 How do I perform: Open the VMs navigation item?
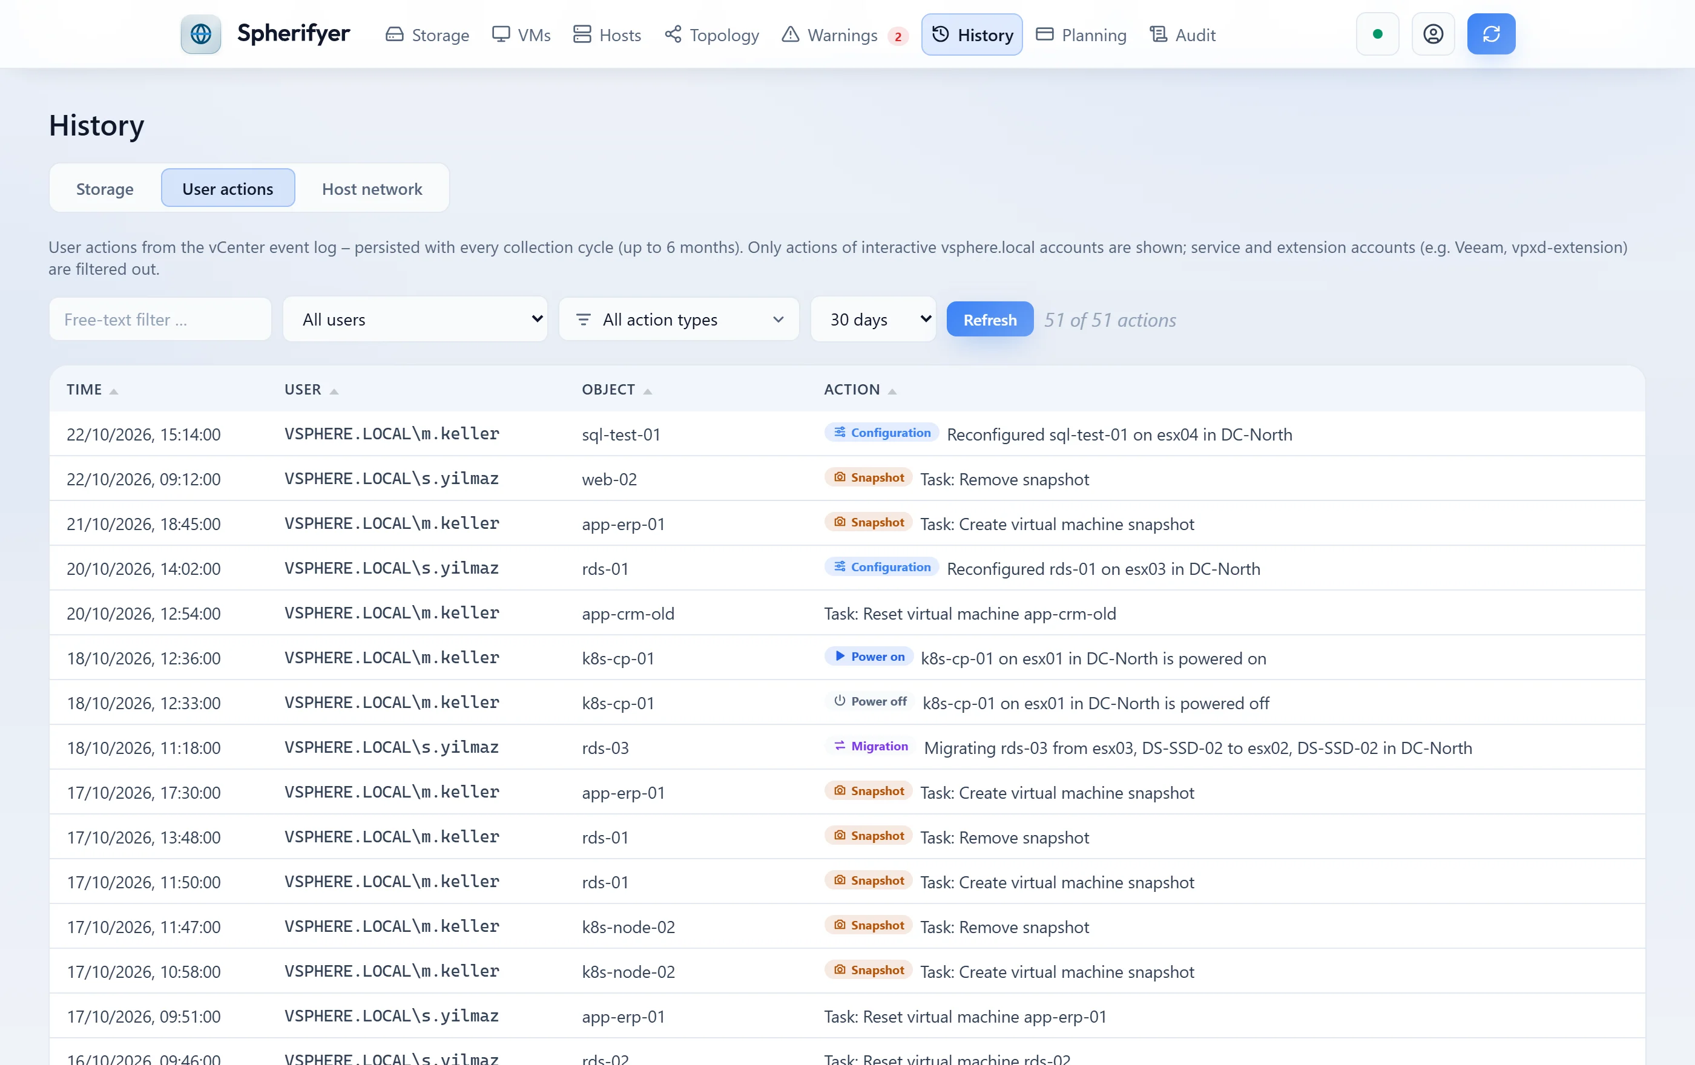(521, 34)
